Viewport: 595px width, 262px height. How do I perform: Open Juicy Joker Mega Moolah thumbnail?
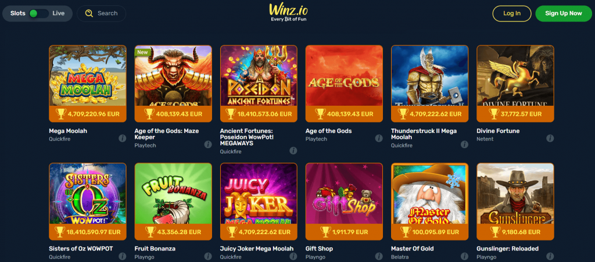coord(259,193)
